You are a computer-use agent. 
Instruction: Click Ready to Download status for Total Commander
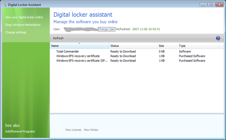(123, 52)
